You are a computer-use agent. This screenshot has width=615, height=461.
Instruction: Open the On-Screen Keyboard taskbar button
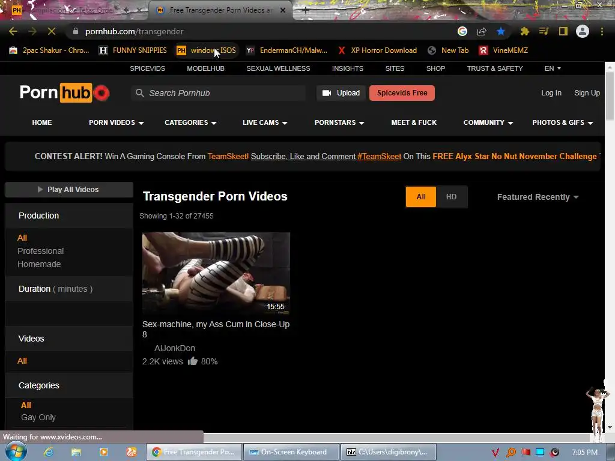291,452
